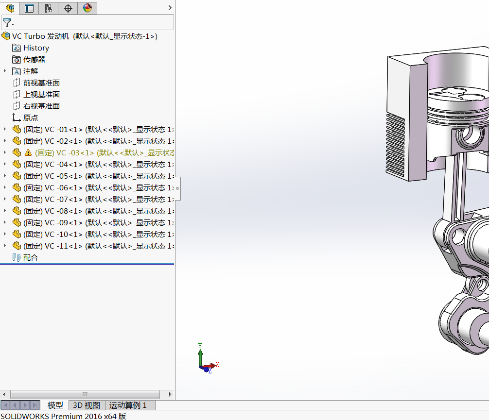Expand the VC -03<1> component
Image resolution: width=489 pixels, height=420 pixels.
coord(5,152)
